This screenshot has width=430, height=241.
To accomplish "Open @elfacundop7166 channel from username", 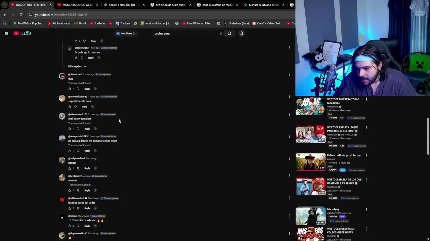I will (78, 114).
